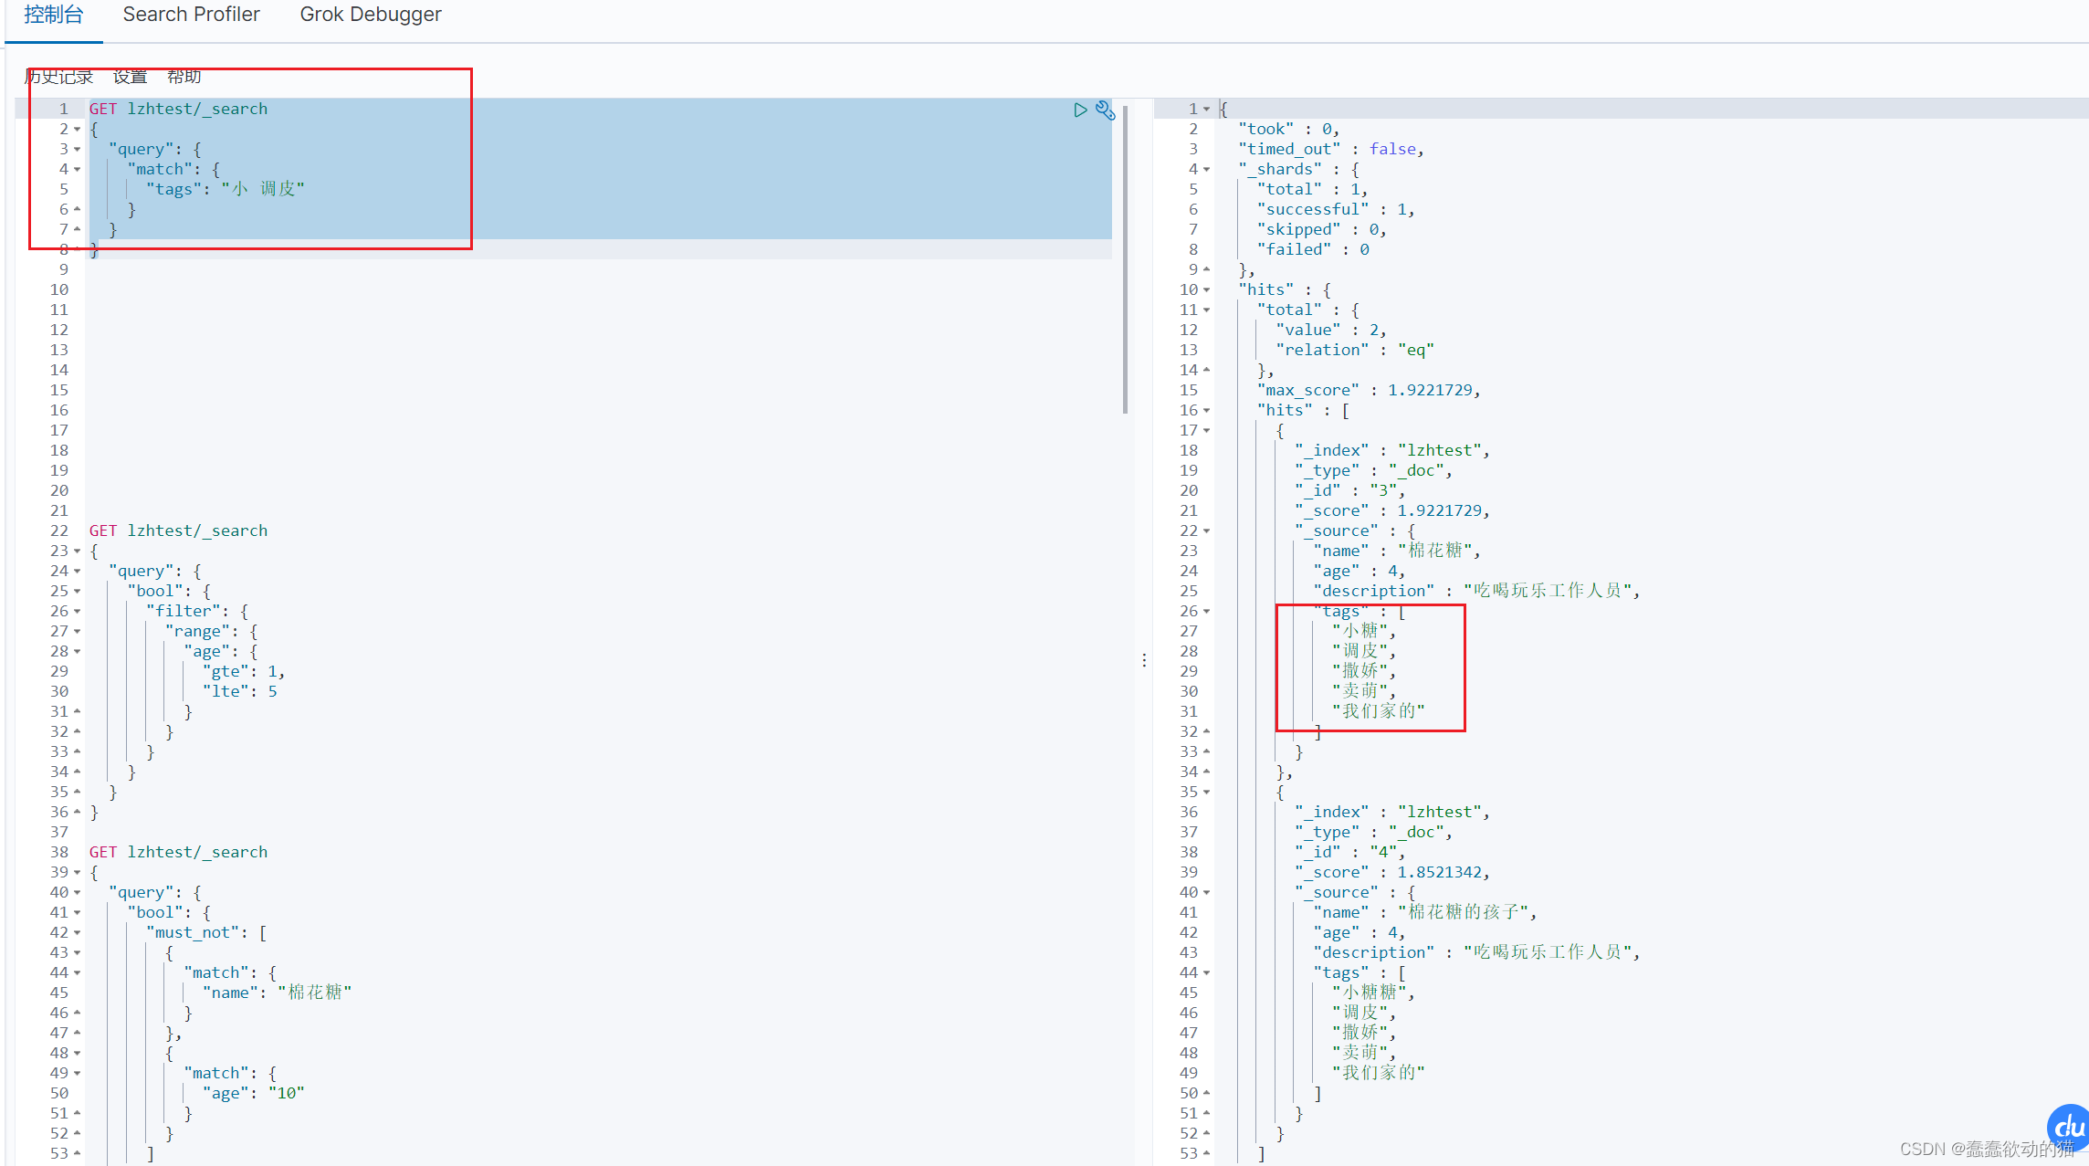Open the Grok Debugger tab
The width and height of the screenshot is (2089, 1166).
pyautogui.click(x=371, y=15)
